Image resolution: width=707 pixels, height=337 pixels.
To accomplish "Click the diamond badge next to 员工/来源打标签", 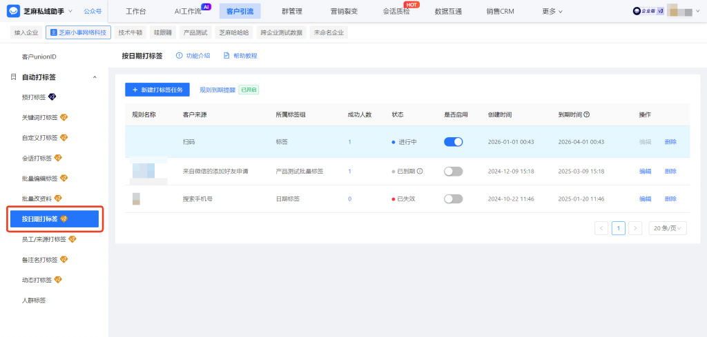I will (x=72, y=239).
